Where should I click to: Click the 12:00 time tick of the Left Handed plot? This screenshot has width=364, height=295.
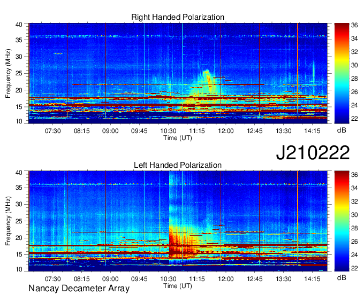(226, 279)
